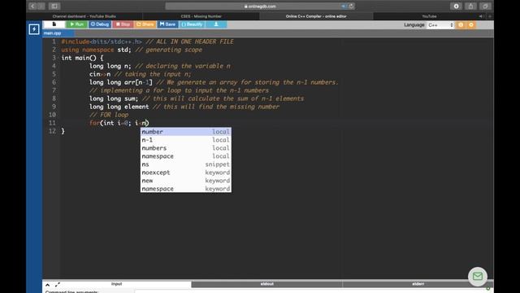Run the C++ program

tap(77, 24)
